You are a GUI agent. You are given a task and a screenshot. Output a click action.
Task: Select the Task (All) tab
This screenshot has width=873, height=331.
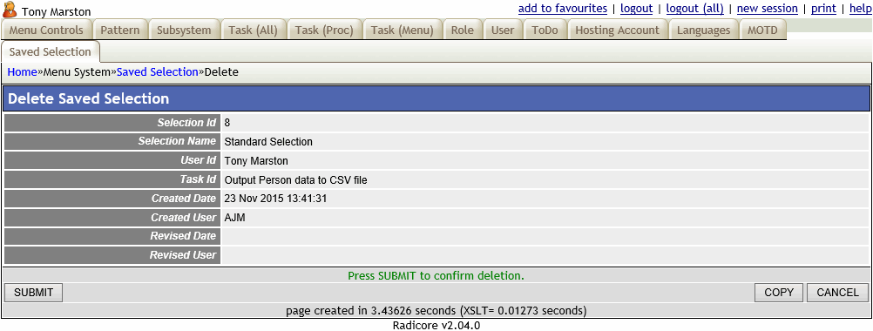click(x=254, y=30)
